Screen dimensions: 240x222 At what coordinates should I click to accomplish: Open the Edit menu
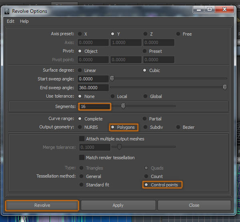tap(10, 21)
